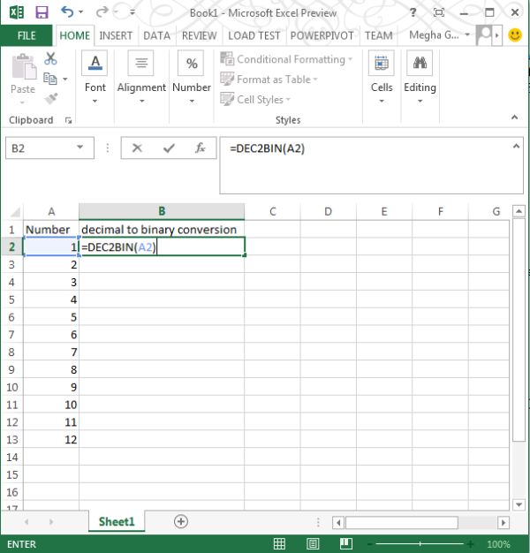Open the FILE tab
This screenshot has width=530, height=553.
coord(26,35)
